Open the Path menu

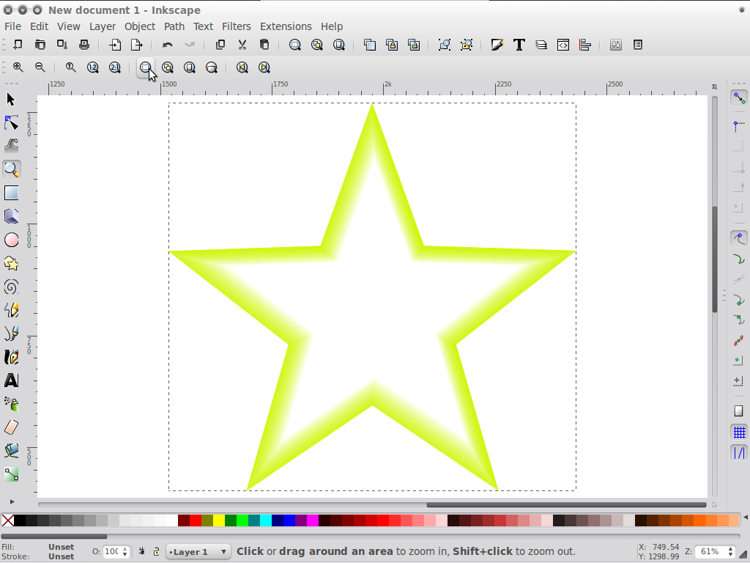174,26
